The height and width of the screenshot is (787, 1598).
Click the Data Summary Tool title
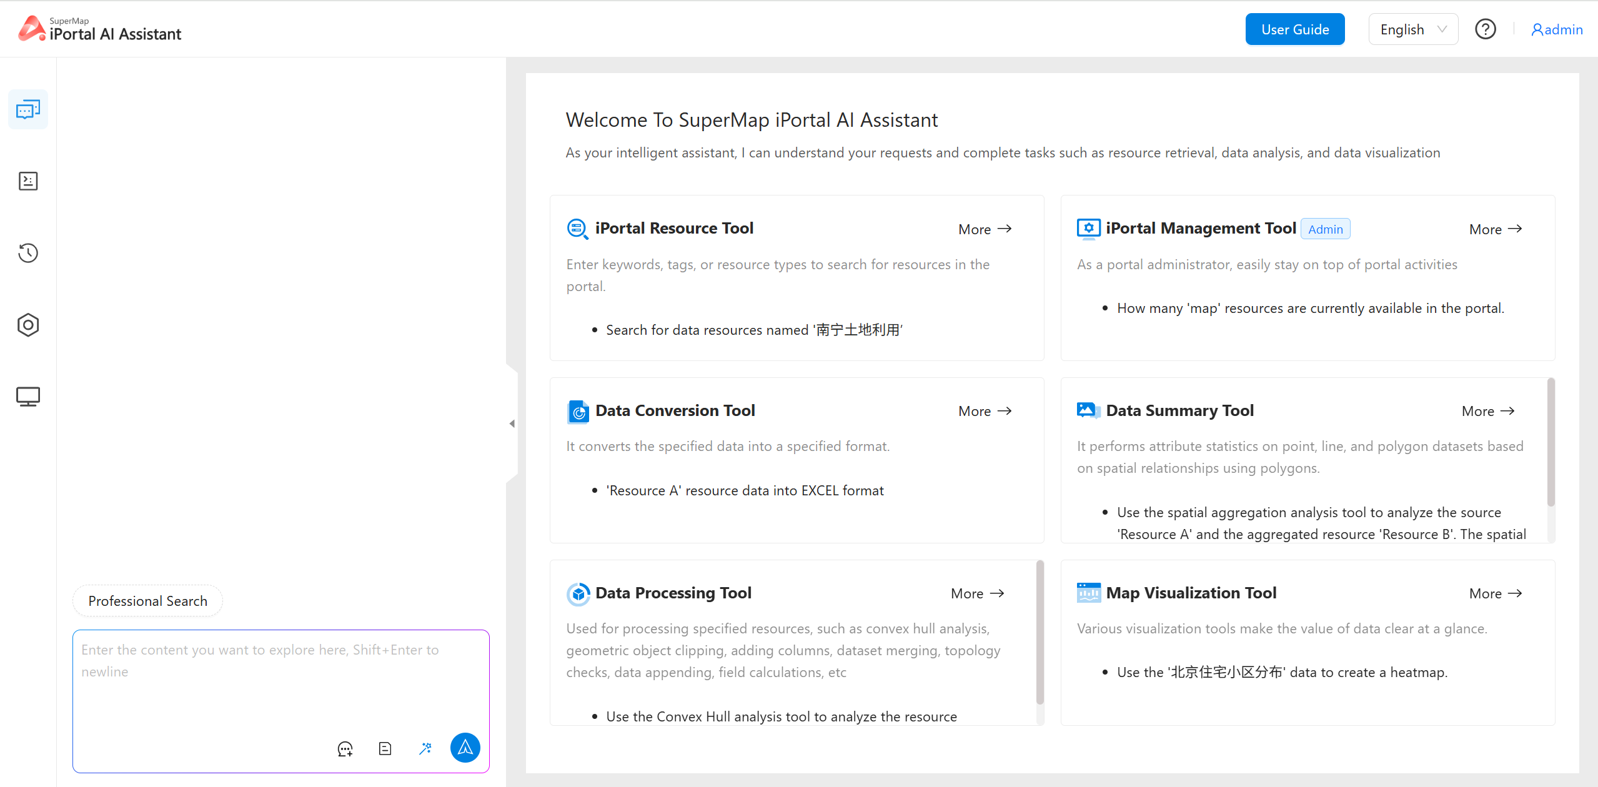pyautogui.click(x=1179, y=411)
